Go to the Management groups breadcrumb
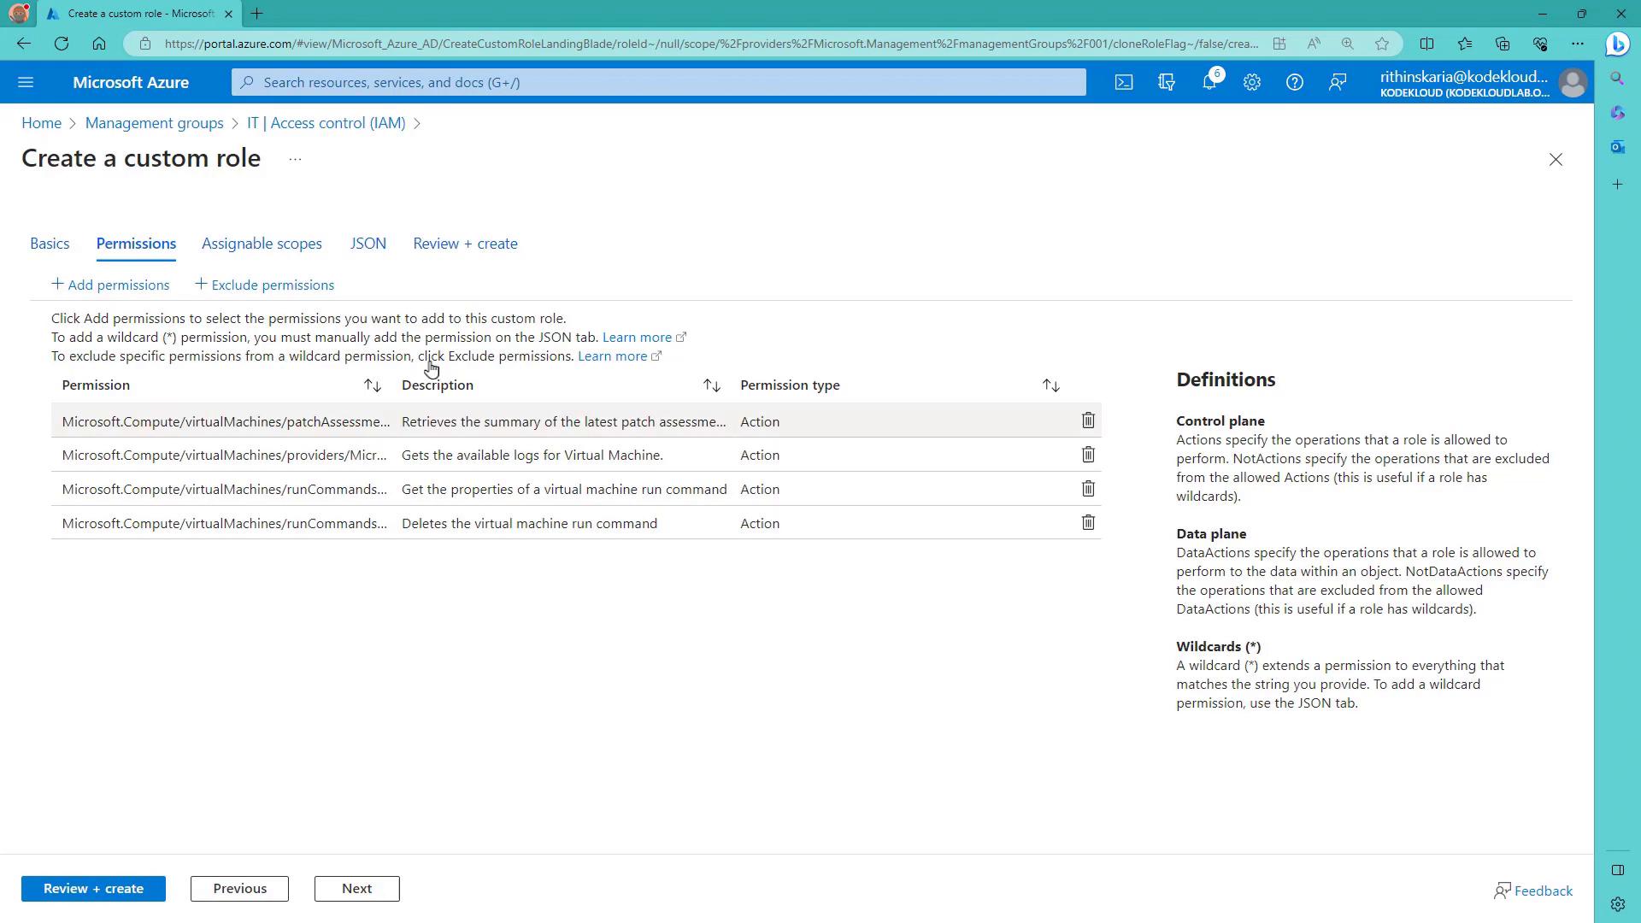Viewport: 1641px width, 923px height. [x=154, y=123]
